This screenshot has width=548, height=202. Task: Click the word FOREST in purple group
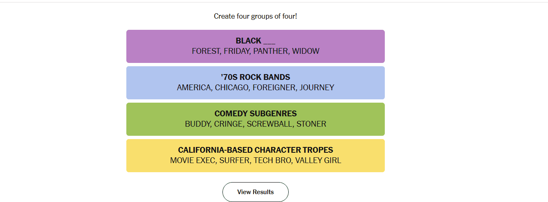[205, 51]
